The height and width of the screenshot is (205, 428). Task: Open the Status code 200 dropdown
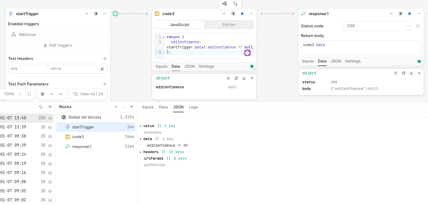pos(378,26)
